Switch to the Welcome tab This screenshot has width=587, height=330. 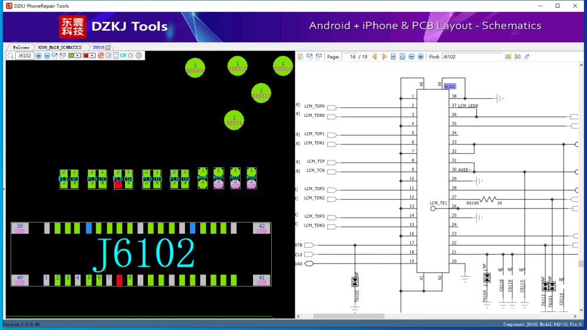[x=21, y=47]
